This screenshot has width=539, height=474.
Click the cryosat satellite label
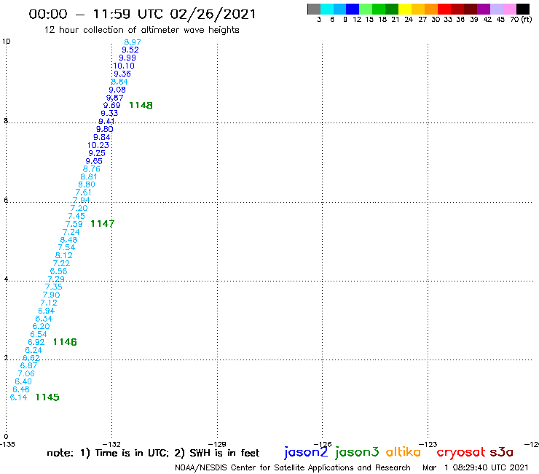(x=461, y=452)
